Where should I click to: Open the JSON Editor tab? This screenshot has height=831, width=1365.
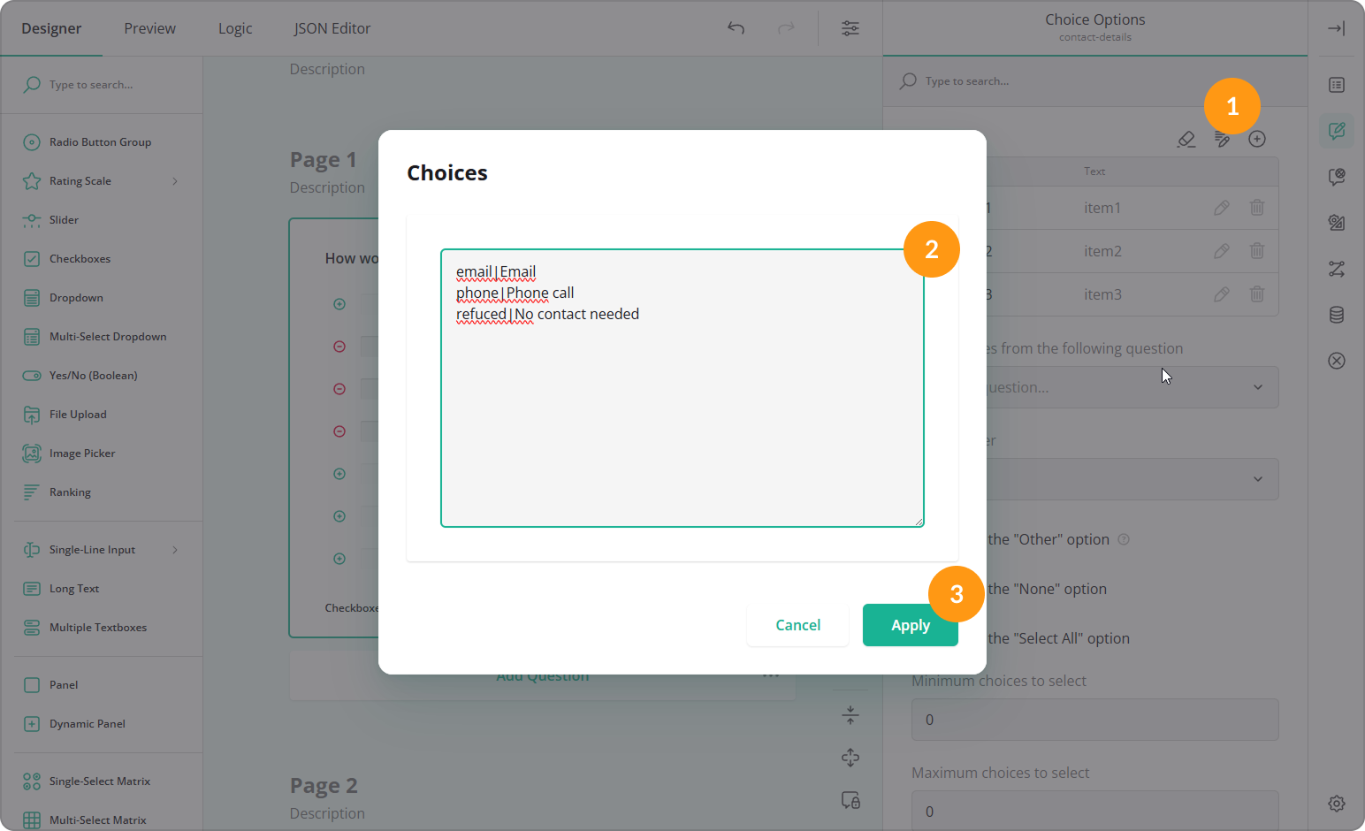click(332, 27)
